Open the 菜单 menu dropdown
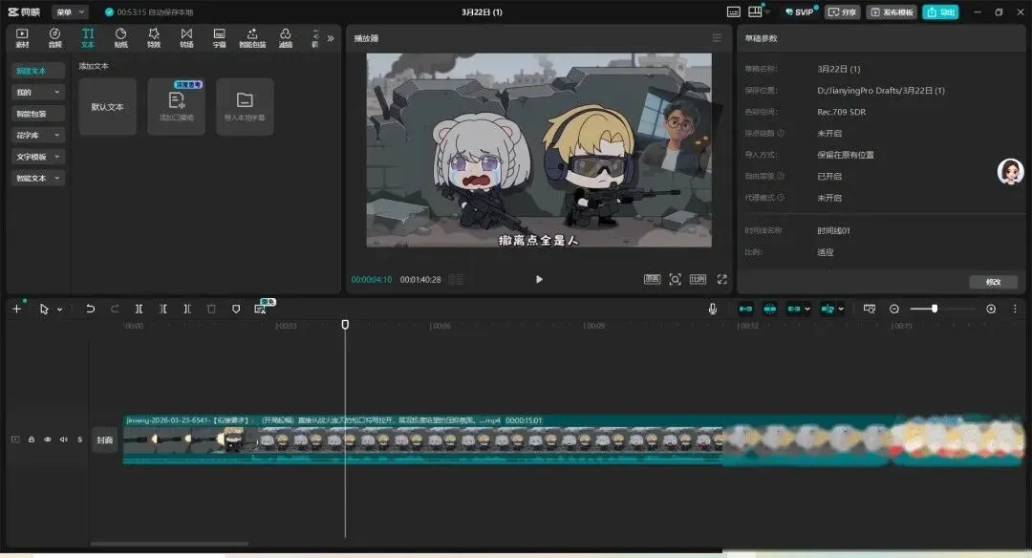Image resolution: width=1032 pixels, height=558 pixels. point(70,11)
